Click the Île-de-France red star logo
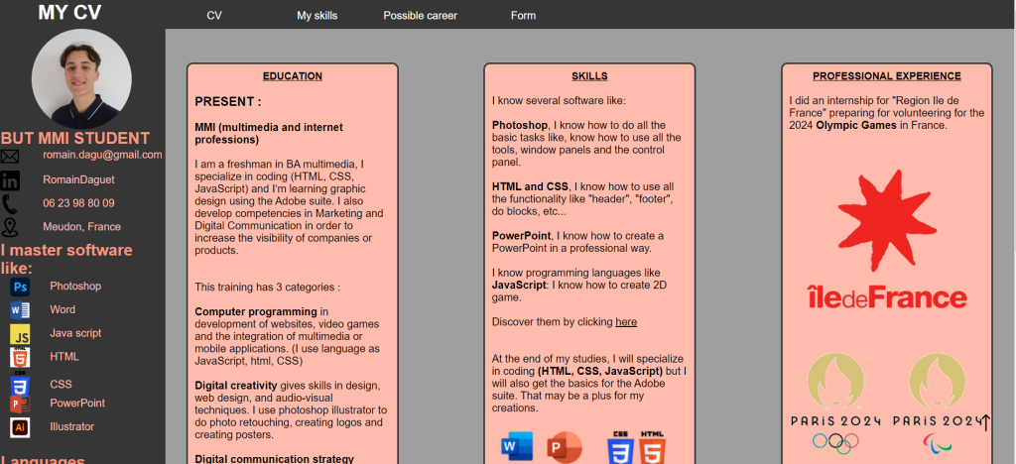Screen dimensions: 1016x464 (887, 220)
